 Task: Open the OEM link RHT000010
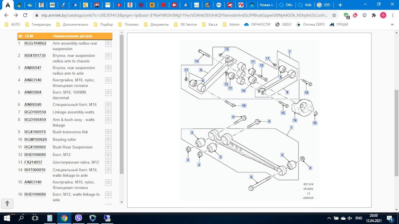pyautogui.click(x=34, y=170)
